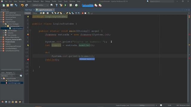Image resolution: width=191 pixels, height=107 pixels.
Task: Click the last profiler icon on the main toolbar
Action: coord(100,5)
